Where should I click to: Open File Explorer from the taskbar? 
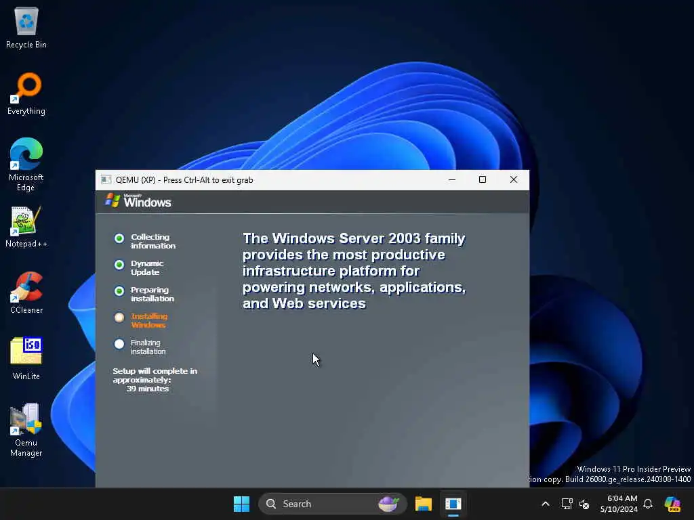tap(424, 504)
